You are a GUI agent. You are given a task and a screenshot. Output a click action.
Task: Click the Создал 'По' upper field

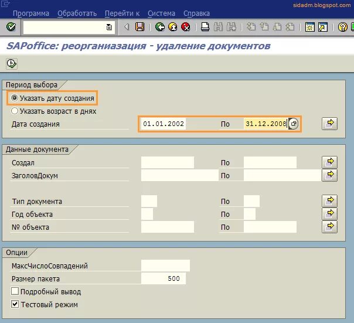(270, 162)
